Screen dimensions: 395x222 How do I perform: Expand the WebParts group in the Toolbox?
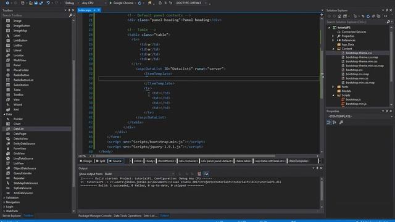pyautogui.click(x=4, y=211)
